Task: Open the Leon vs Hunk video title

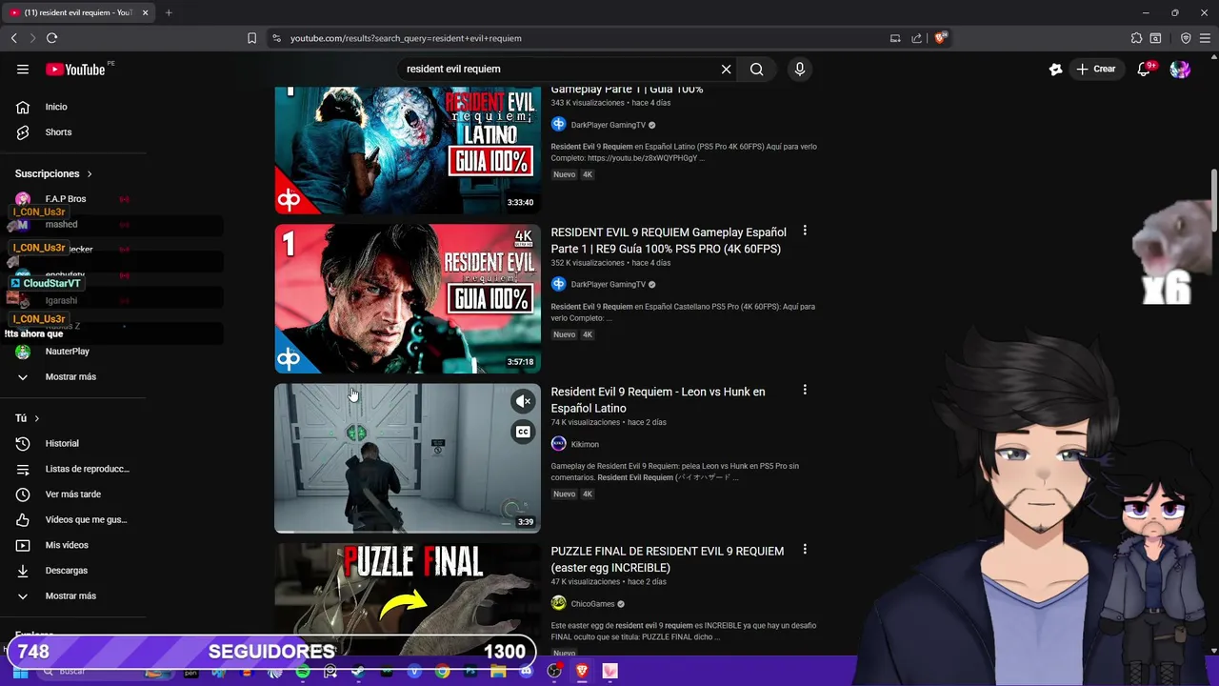Action: click(x=658, y=399)
